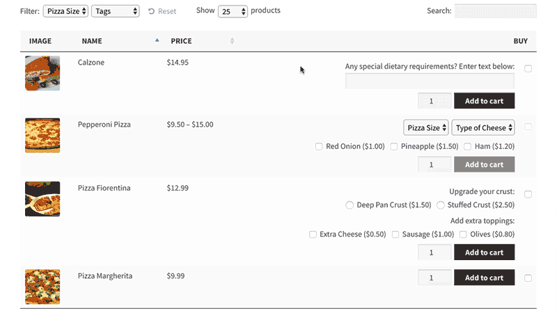Click the $9.99 price
The height and width of the screenshot is (313, 557).
pos(176,276)
